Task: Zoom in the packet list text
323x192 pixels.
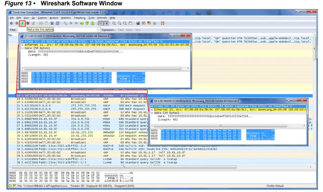Action: 114,23
